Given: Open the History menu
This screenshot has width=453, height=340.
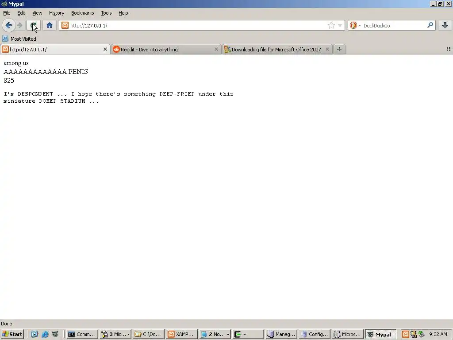Looking at the screenshot, I should pos(57,13).
